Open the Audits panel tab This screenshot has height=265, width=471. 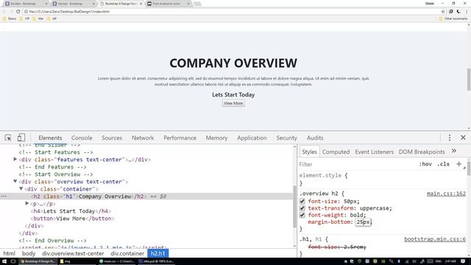315,138
